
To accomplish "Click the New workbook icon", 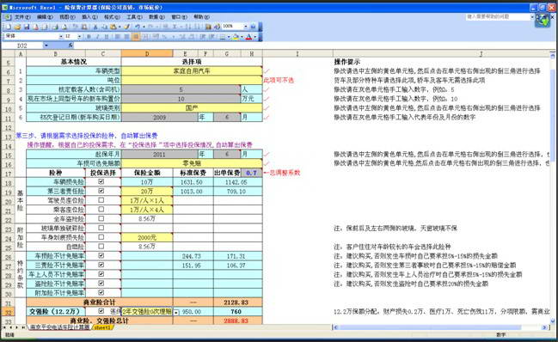I will pos(9,27).
